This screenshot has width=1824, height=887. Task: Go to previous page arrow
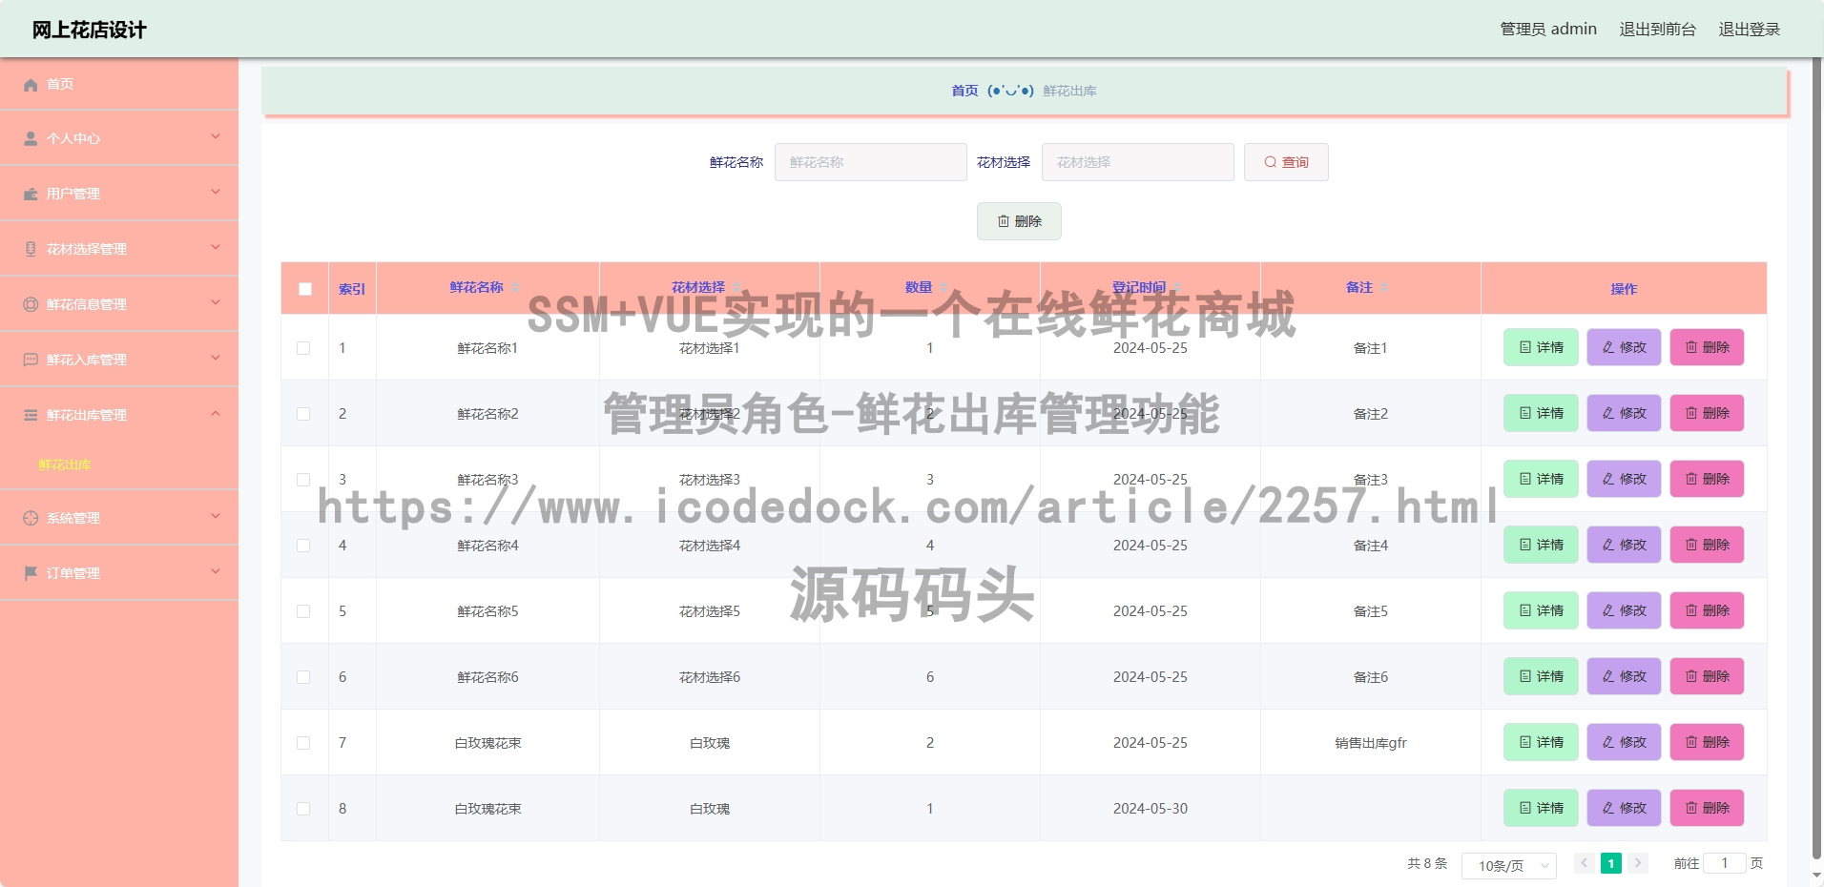click(x=1584, y=863)
